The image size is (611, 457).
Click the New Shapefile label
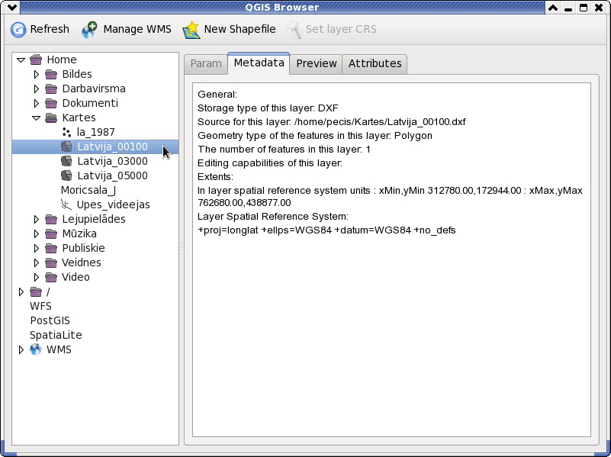click(240, 29)
